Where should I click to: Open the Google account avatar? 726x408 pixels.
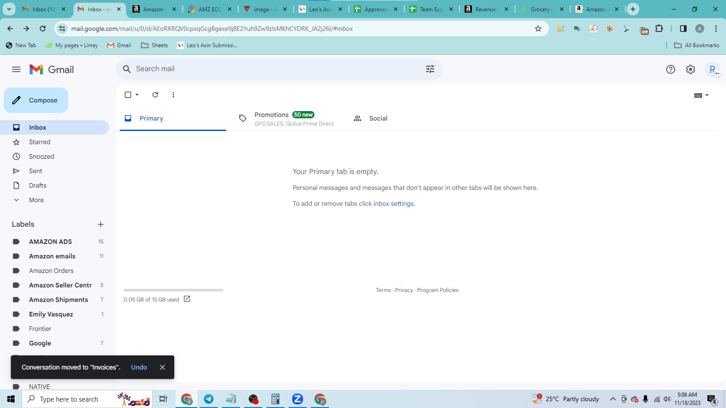click(713, 69)
